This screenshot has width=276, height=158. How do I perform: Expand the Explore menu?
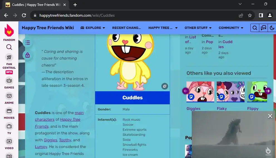coord(93,28)
